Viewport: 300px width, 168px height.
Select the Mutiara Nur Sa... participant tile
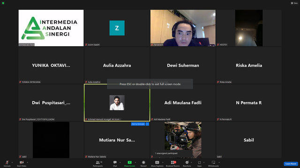[x=117, y=140]
